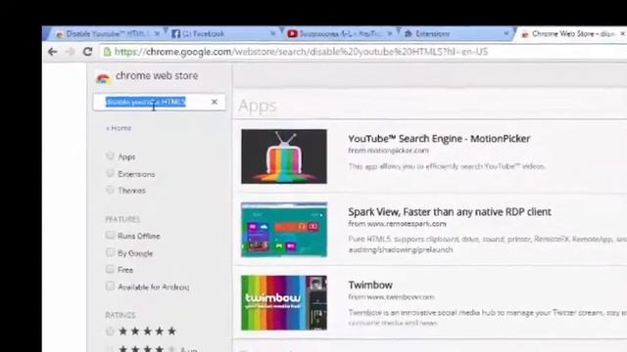627x352 pixels.
Task: Click the browser forward arrow
Action: 70,52
